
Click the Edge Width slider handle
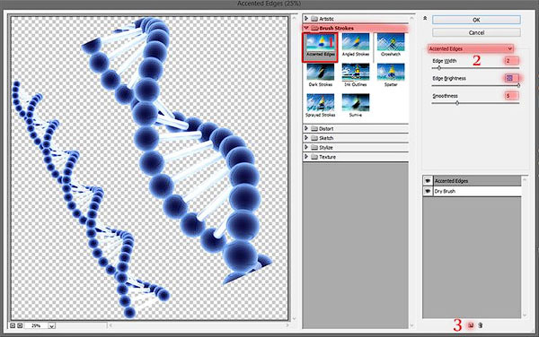pyautogui.click(x=439, y=68)
